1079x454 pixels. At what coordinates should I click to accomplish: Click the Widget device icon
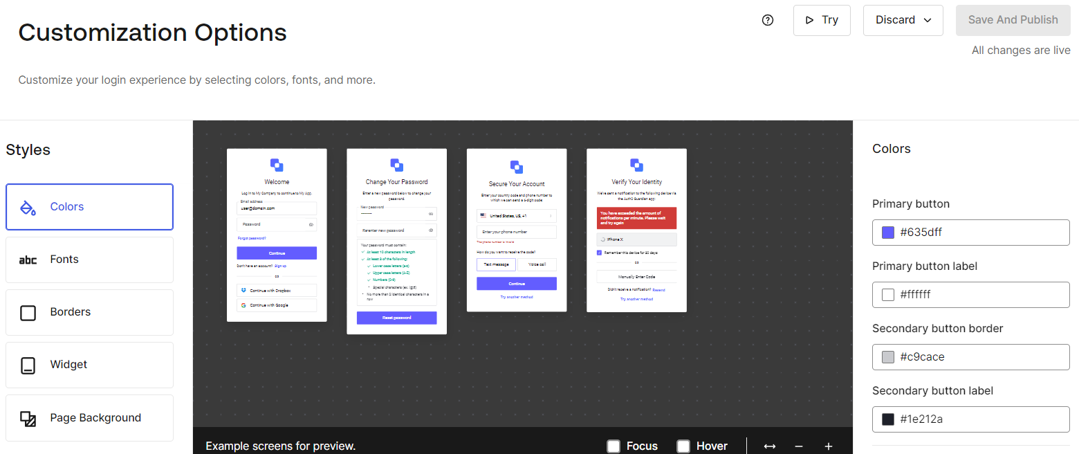[28, 365]
